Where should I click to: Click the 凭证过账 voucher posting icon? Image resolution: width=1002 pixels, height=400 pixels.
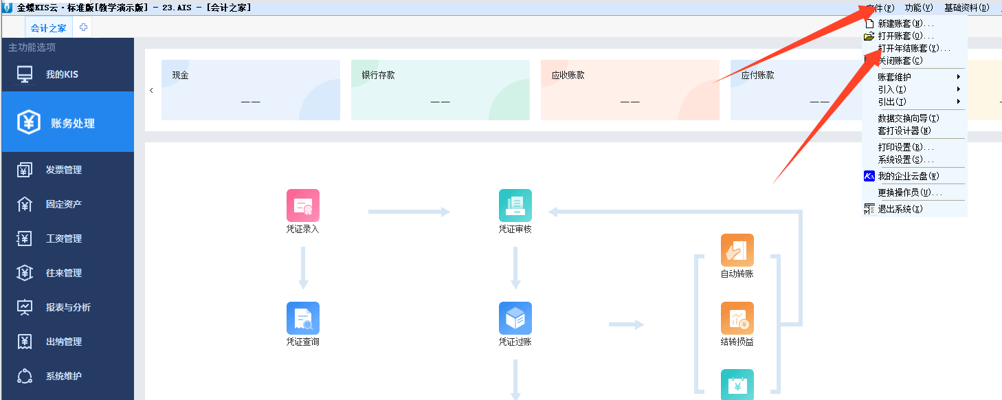[515, 318]
